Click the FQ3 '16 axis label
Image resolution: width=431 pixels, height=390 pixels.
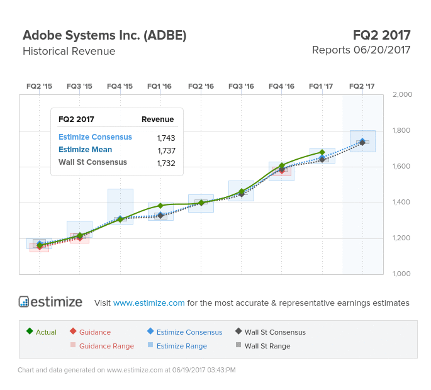tap(241, 86)
